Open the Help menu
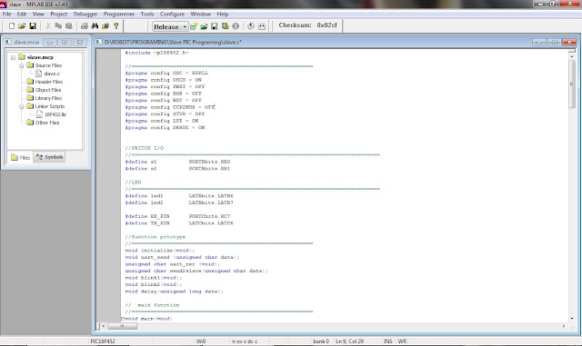Viewport: 582px width, 346px height. click(x=223, y=15)
